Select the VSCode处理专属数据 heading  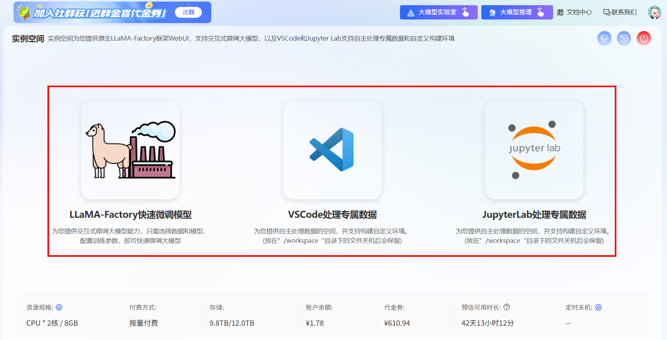332,215
